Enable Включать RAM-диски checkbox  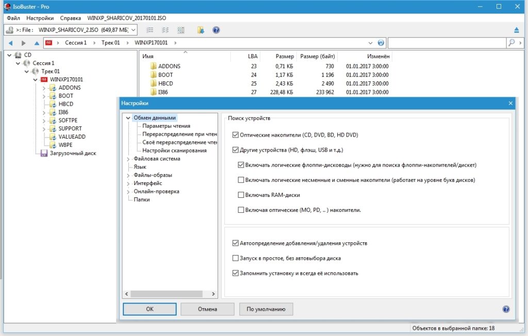coord(241,195)
